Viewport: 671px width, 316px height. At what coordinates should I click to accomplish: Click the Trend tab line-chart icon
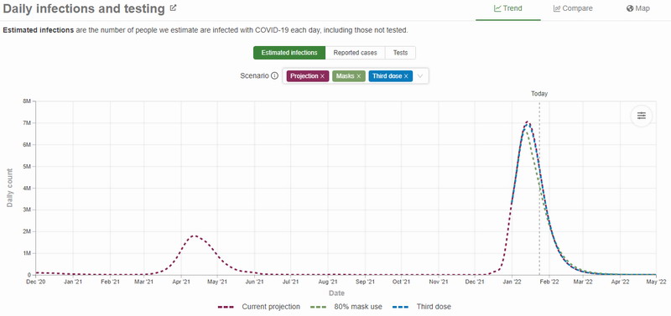[x=497, y=8]
